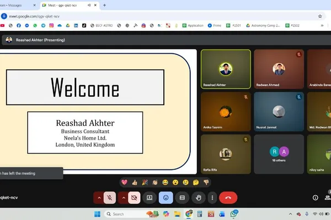Open meeting details info icon
This screenshot has height=220, width=331.
(315, 197)
